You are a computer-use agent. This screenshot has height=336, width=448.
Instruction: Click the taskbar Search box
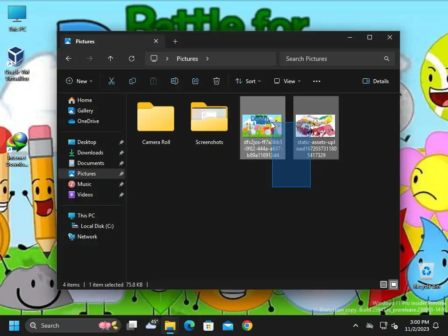click(73, 325)
